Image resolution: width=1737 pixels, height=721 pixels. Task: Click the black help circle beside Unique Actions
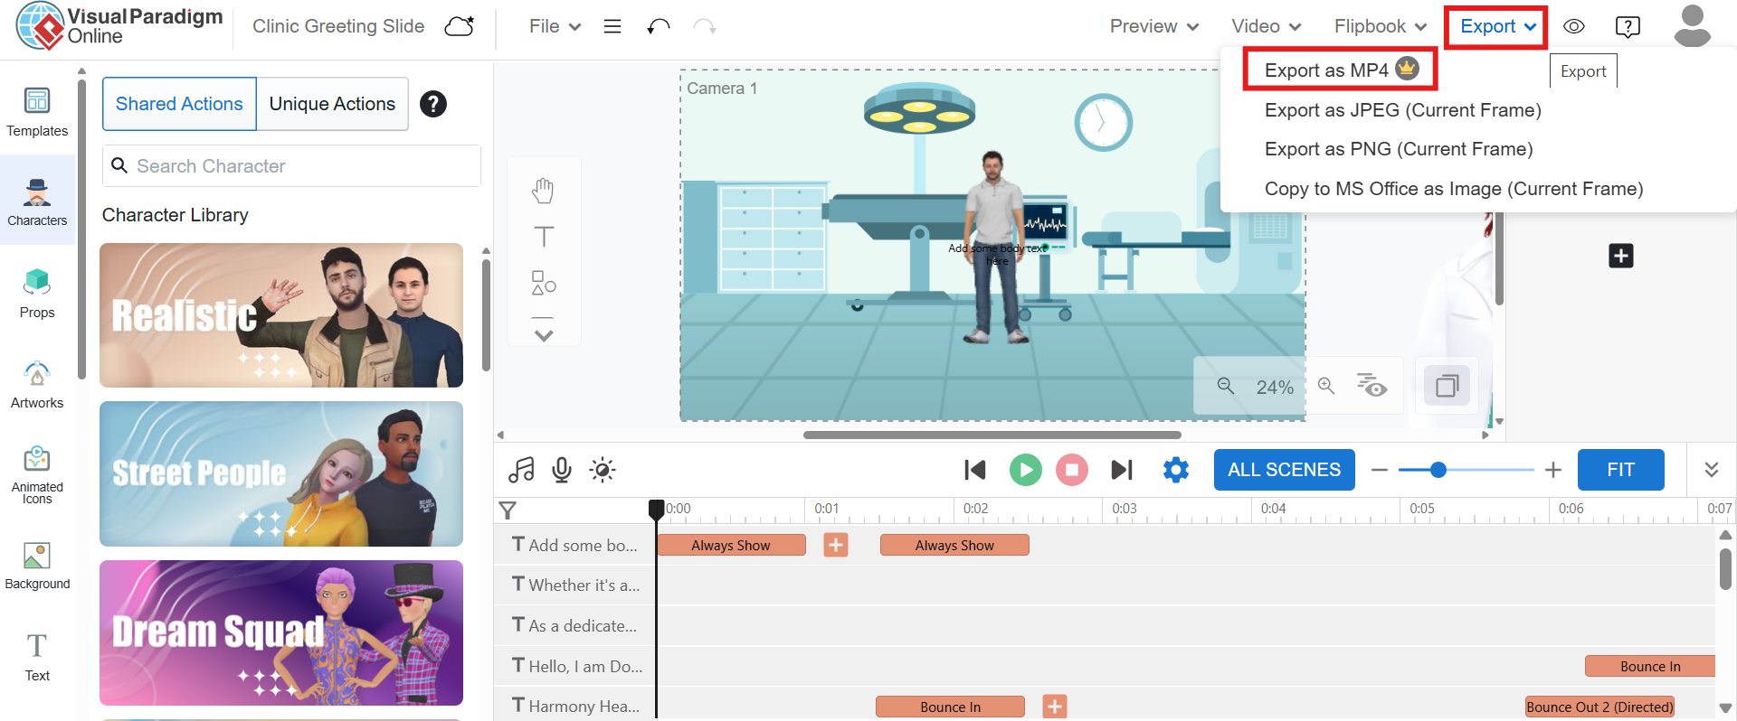pyautogui.click(x=433, y=104)
